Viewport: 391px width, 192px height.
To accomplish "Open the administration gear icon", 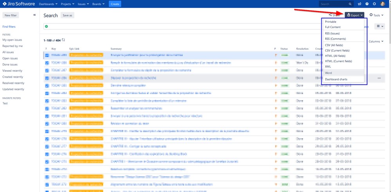I will tap(374, 4).
